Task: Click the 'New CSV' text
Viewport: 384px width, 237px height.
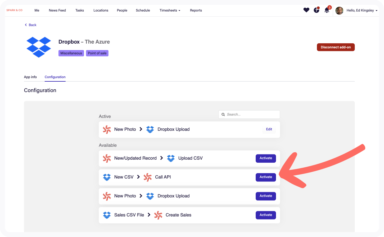Action: point(124,177)
